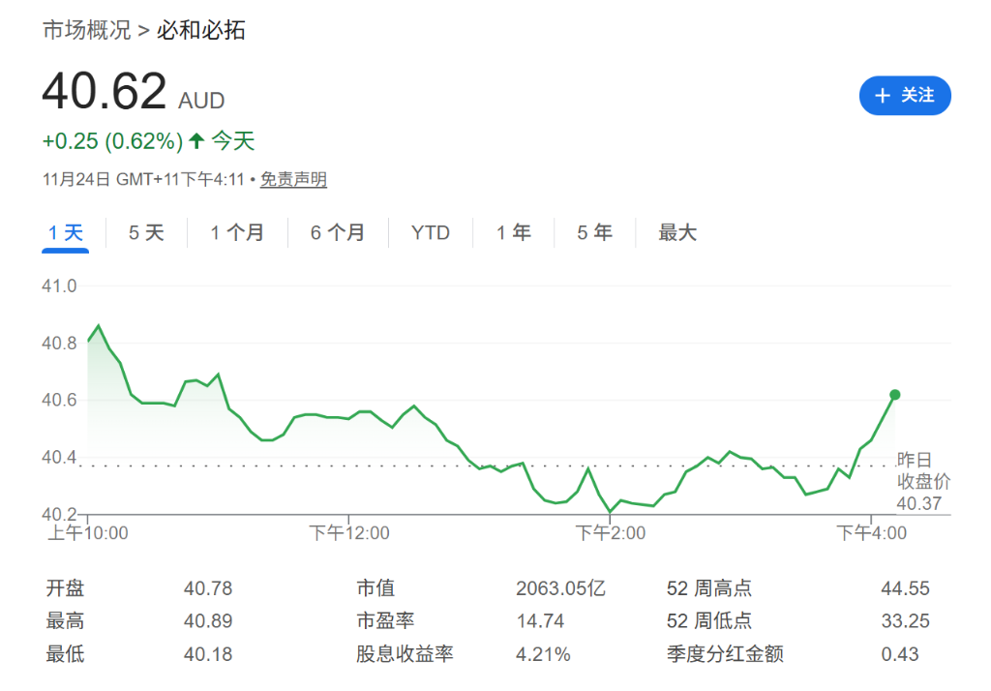The image size is (991, 691).
Task: Click the 股息收益率 dividend yield label
Action: [x=405, y=654]
